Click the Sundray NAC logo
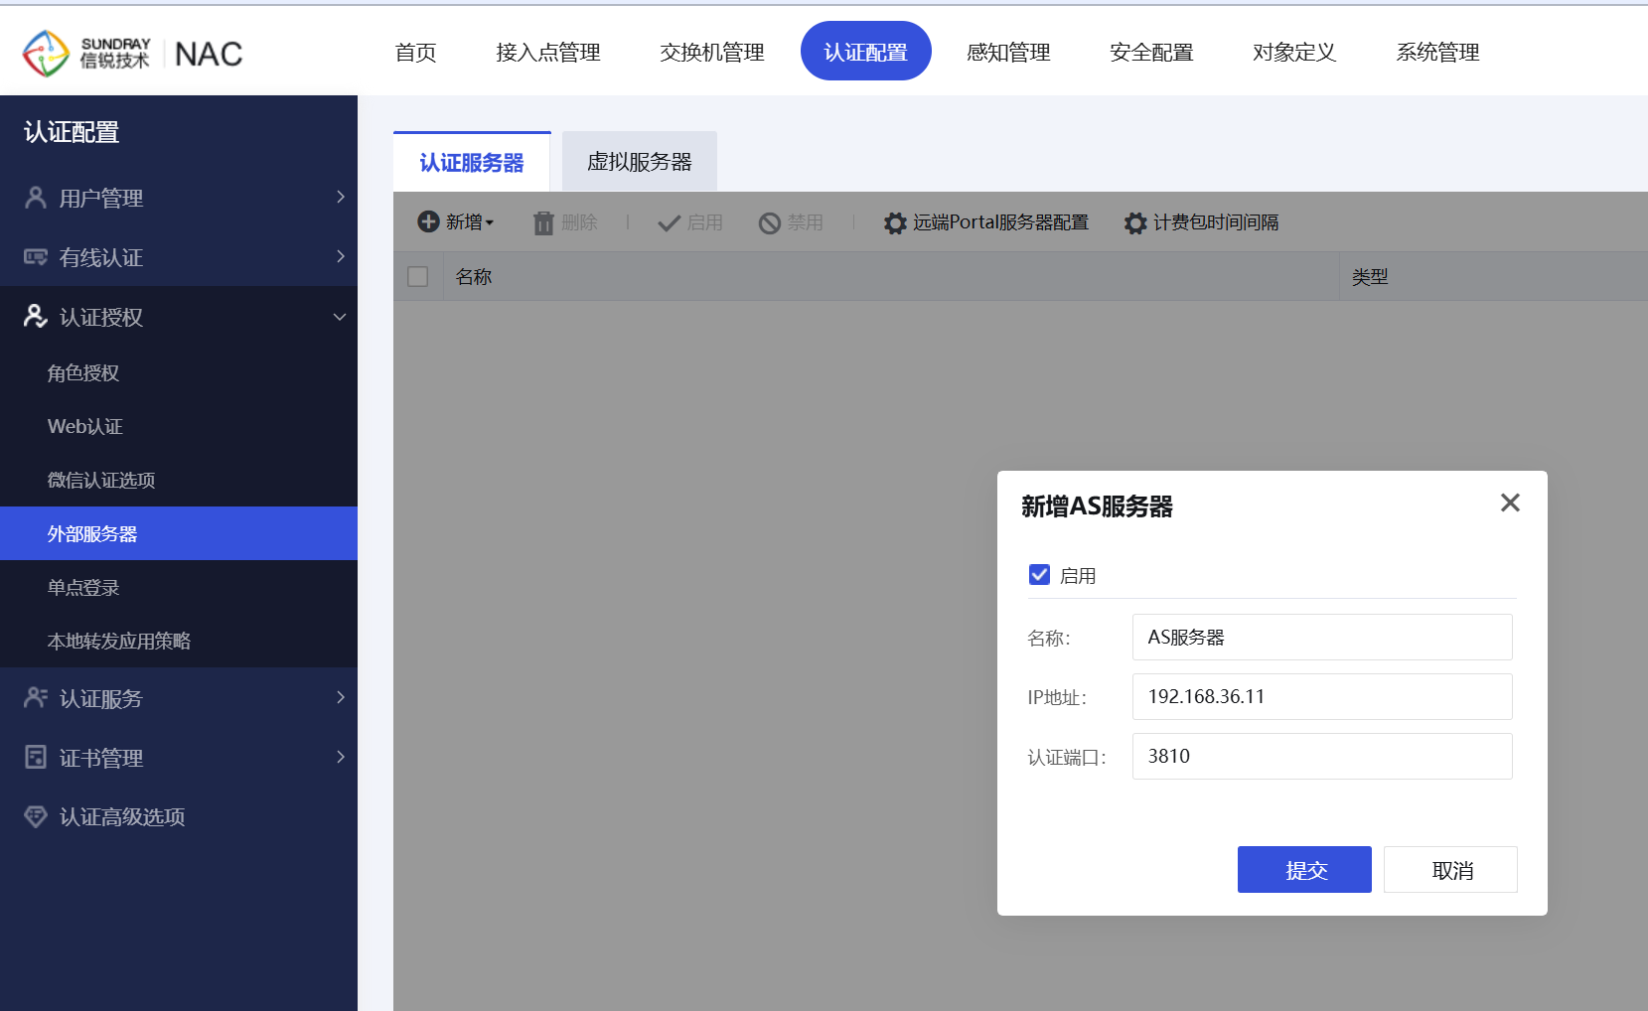 pos(133,53)
